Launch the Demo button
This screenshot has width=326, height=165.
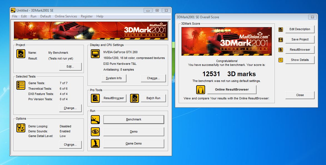pos(134,132)
